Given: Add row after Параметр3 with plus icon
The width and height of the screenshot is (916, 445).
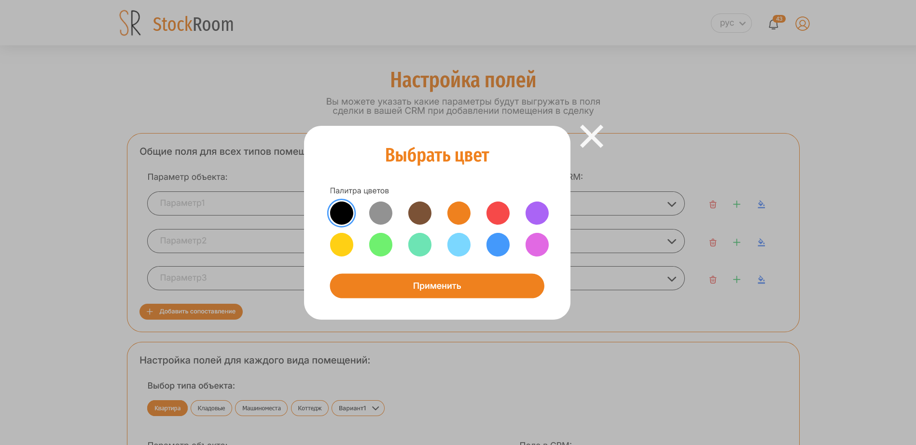Looking at the screenshot, I should click(x=736, y=280).
